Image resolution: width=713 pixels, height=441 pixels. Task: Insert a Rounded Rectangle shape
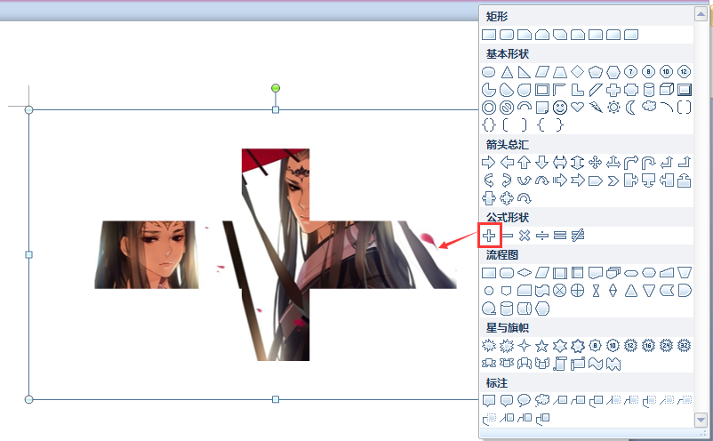[x=507, y=35]
